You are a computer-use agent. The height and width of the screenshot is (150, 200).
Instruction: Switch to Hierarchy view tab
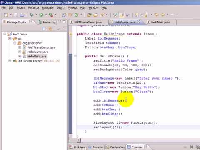(x=47, y=22)
